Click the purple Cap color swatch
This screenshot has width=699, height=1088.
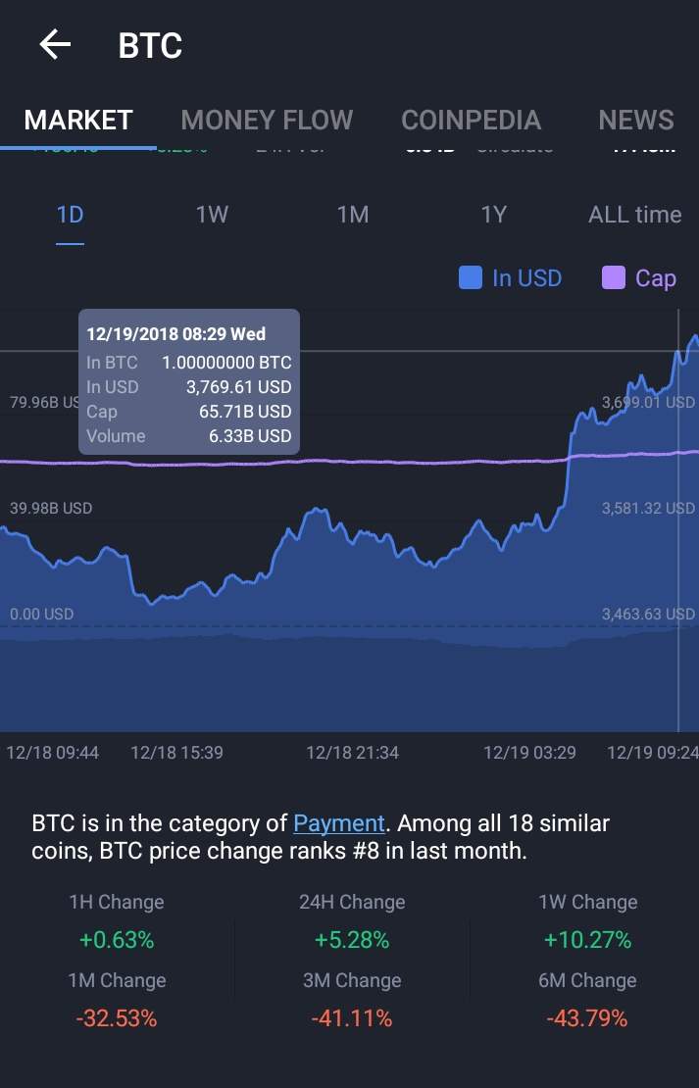point(614,278)
